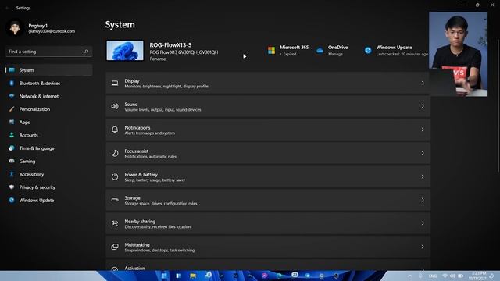
Task: Click the taskbar clock and date
Action: point(477,276)
